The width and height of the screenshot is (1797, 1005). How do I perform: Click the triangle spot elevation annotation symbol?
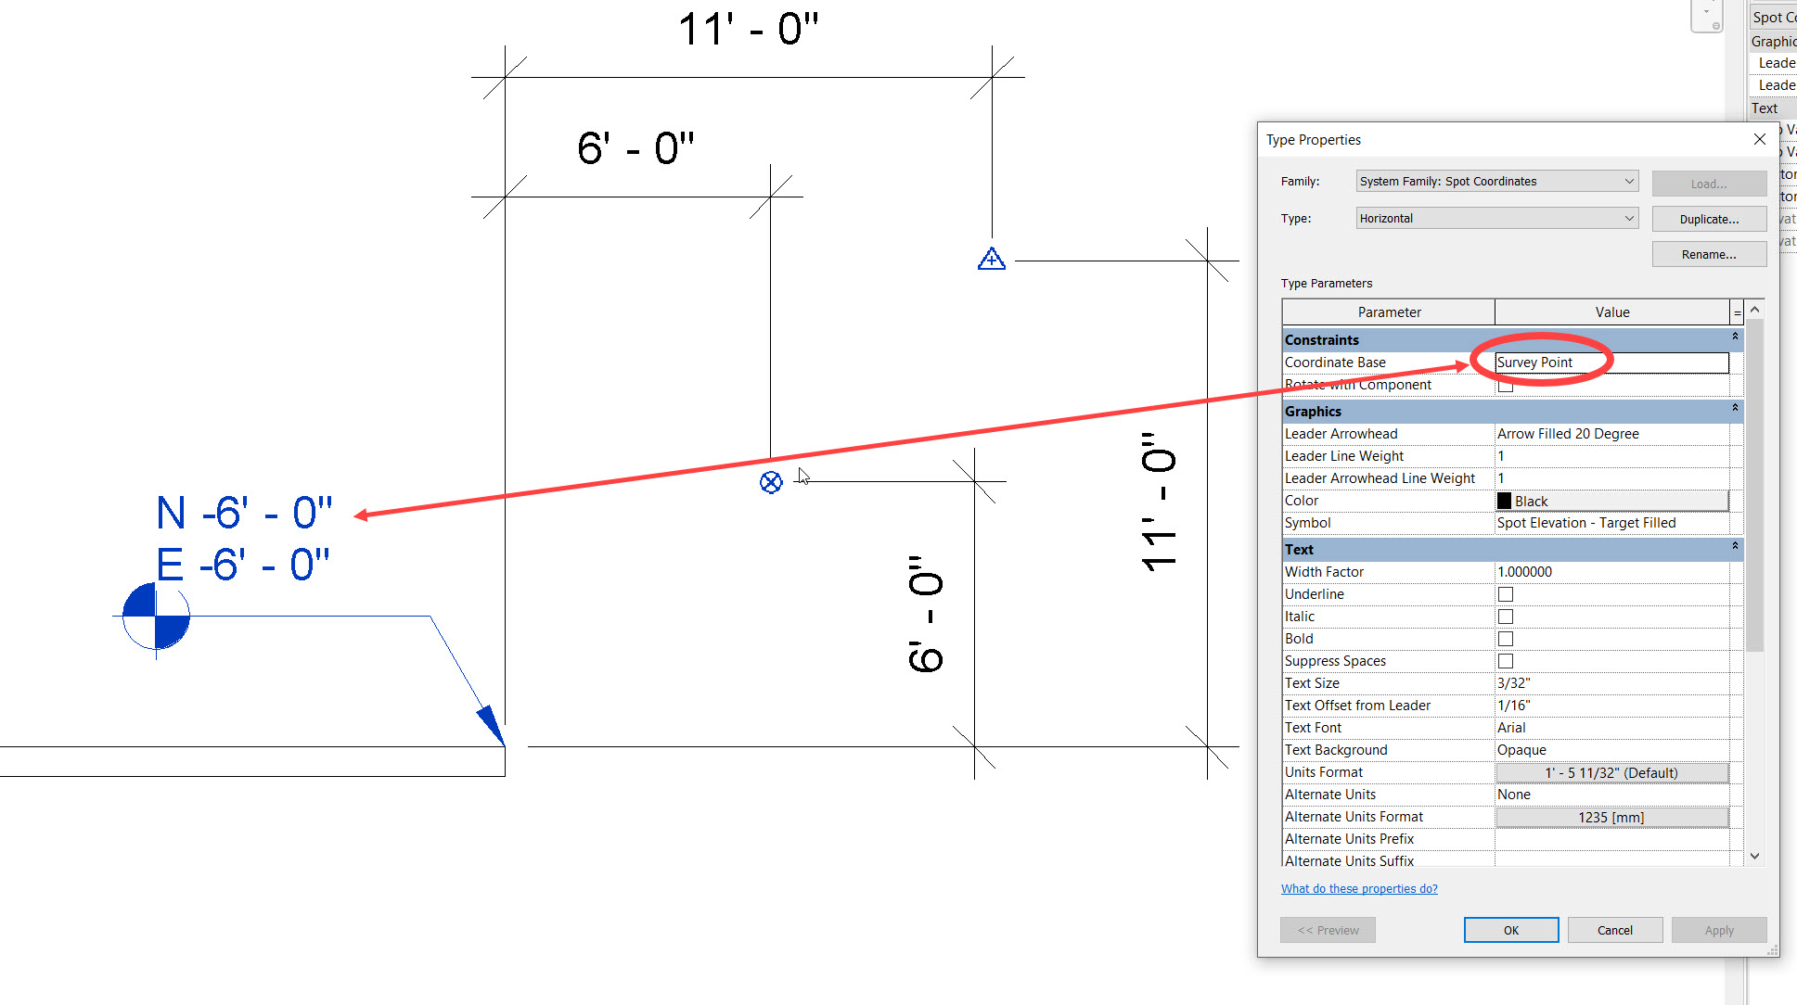pos(991,260)
